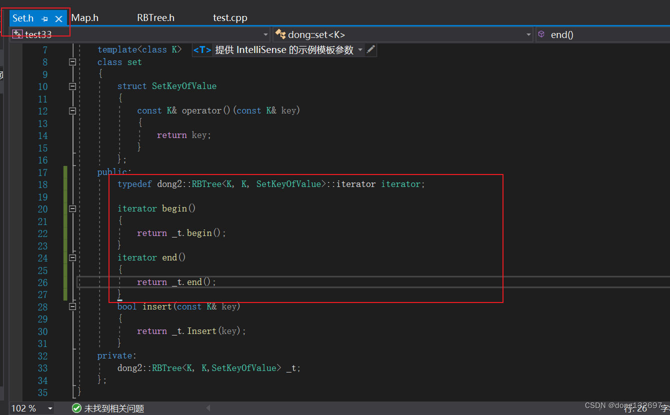Toggle pin on the Set.h tab
Viewport: 670px width, 415px height.
pos(44,19)
